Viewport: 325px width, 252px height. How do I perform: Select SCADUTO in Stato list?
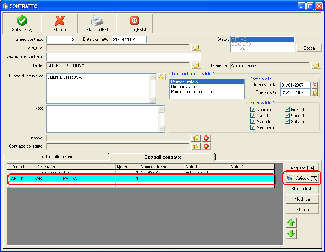[x=262, y=44]
